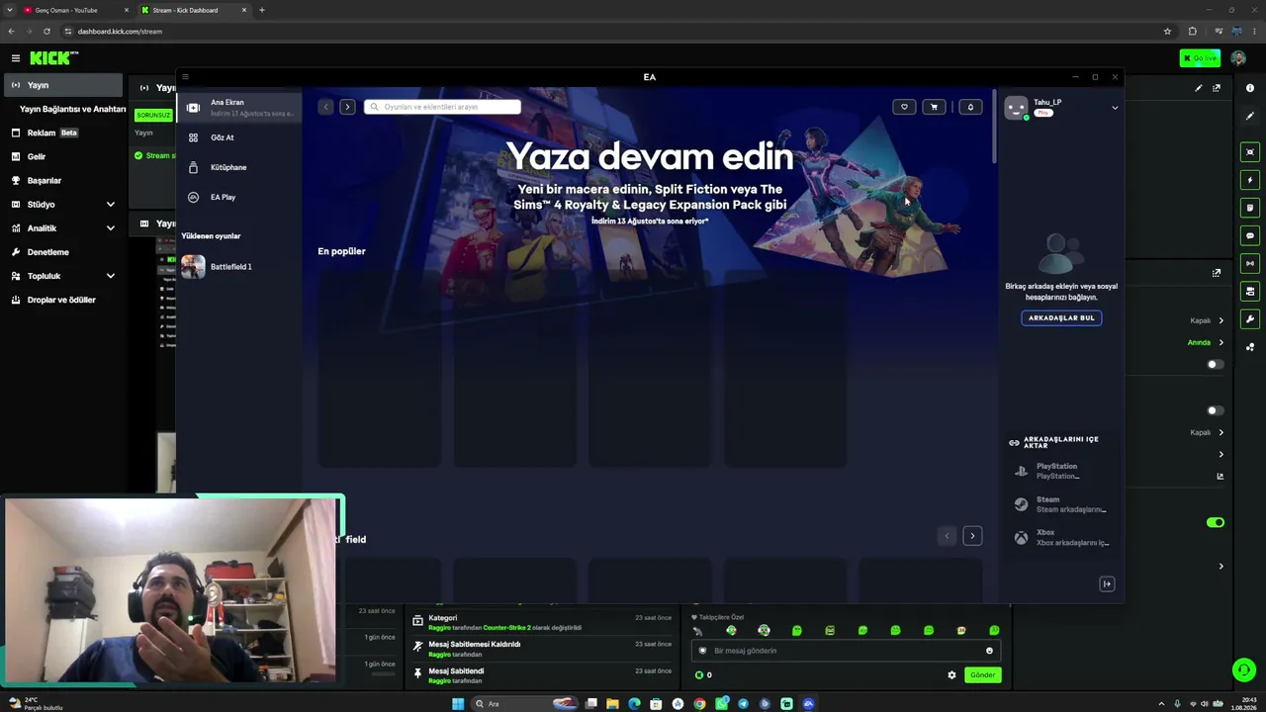Go forward in EA app navigation
Screen dimensions: 1266x712
tap(347, 107)
